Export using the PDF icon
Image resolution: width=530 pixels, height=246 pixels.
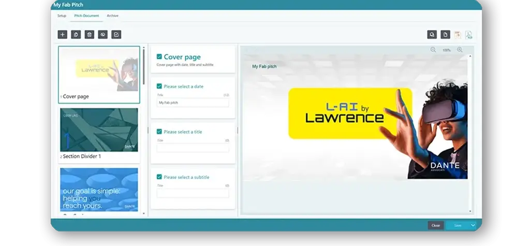468,35
